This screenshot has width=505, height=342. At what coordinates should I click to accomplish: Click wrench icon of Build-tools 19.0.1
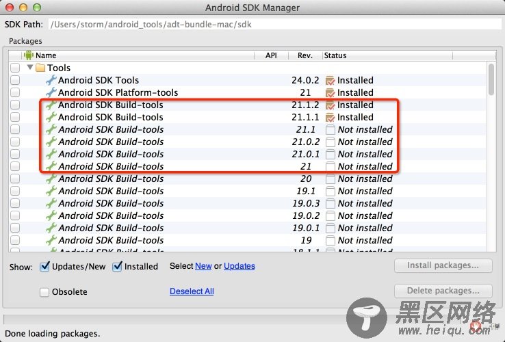click(x=51, y=228)
